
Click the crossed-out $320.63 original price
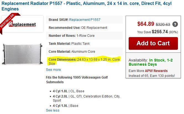click(x=163, y=24)
